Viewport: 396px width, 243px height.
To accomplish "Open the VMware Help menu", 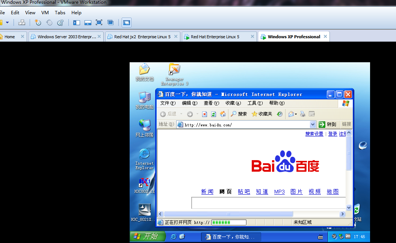I will 76,13.
